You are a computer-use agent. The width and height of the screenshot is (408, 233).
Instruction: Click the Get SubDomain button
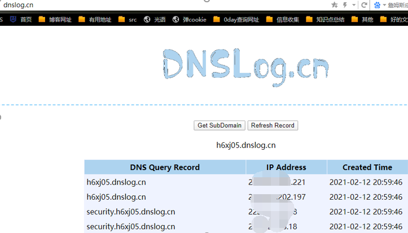click(x=220, y=126)
